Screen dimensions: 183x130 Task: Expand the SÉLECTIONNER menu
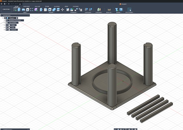(130, 12)
